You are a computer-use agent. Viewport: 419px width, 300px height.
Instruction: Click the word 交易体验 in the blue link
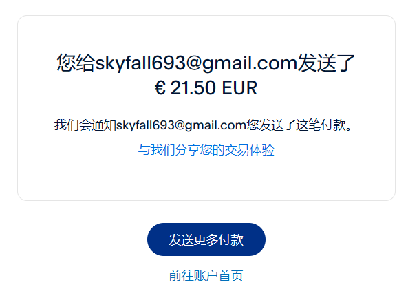click(250, 149)
